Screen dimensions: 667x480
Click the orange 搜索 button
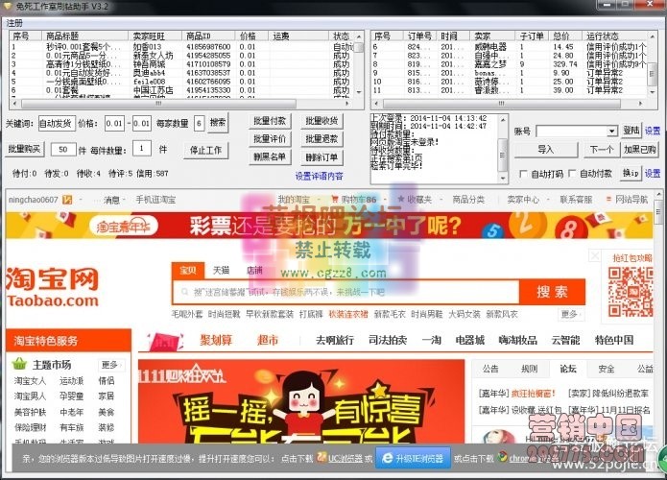click(552, 292)
